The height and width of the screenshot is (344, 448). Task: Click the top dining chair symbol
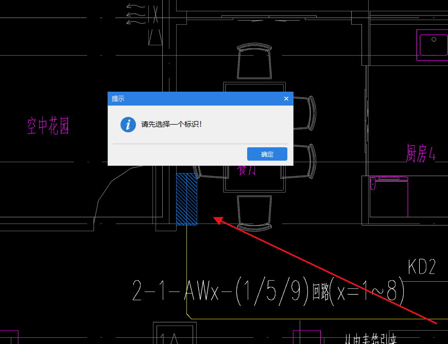(254, 61)
